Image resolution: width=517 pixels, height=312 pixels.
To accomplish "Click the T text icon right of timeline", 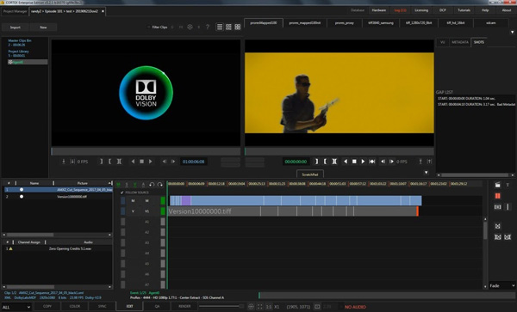I will 508,185.
